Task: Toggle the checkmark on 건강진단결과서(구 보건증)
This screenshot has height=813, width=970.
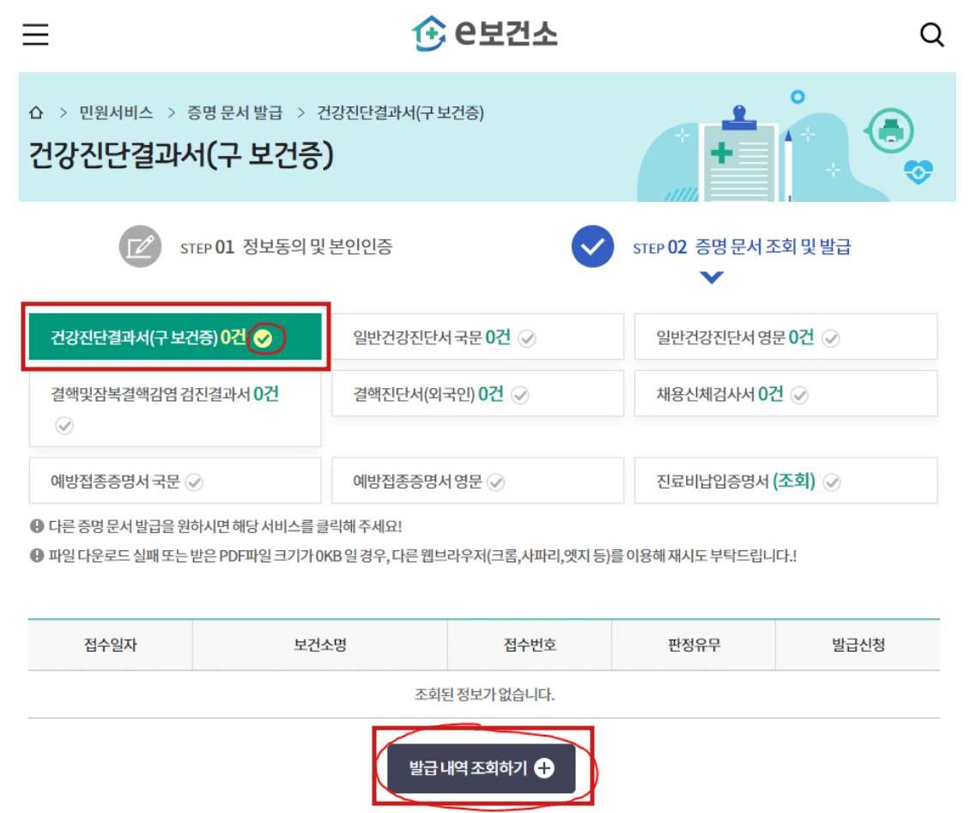Action: click(x=263, y=337)
